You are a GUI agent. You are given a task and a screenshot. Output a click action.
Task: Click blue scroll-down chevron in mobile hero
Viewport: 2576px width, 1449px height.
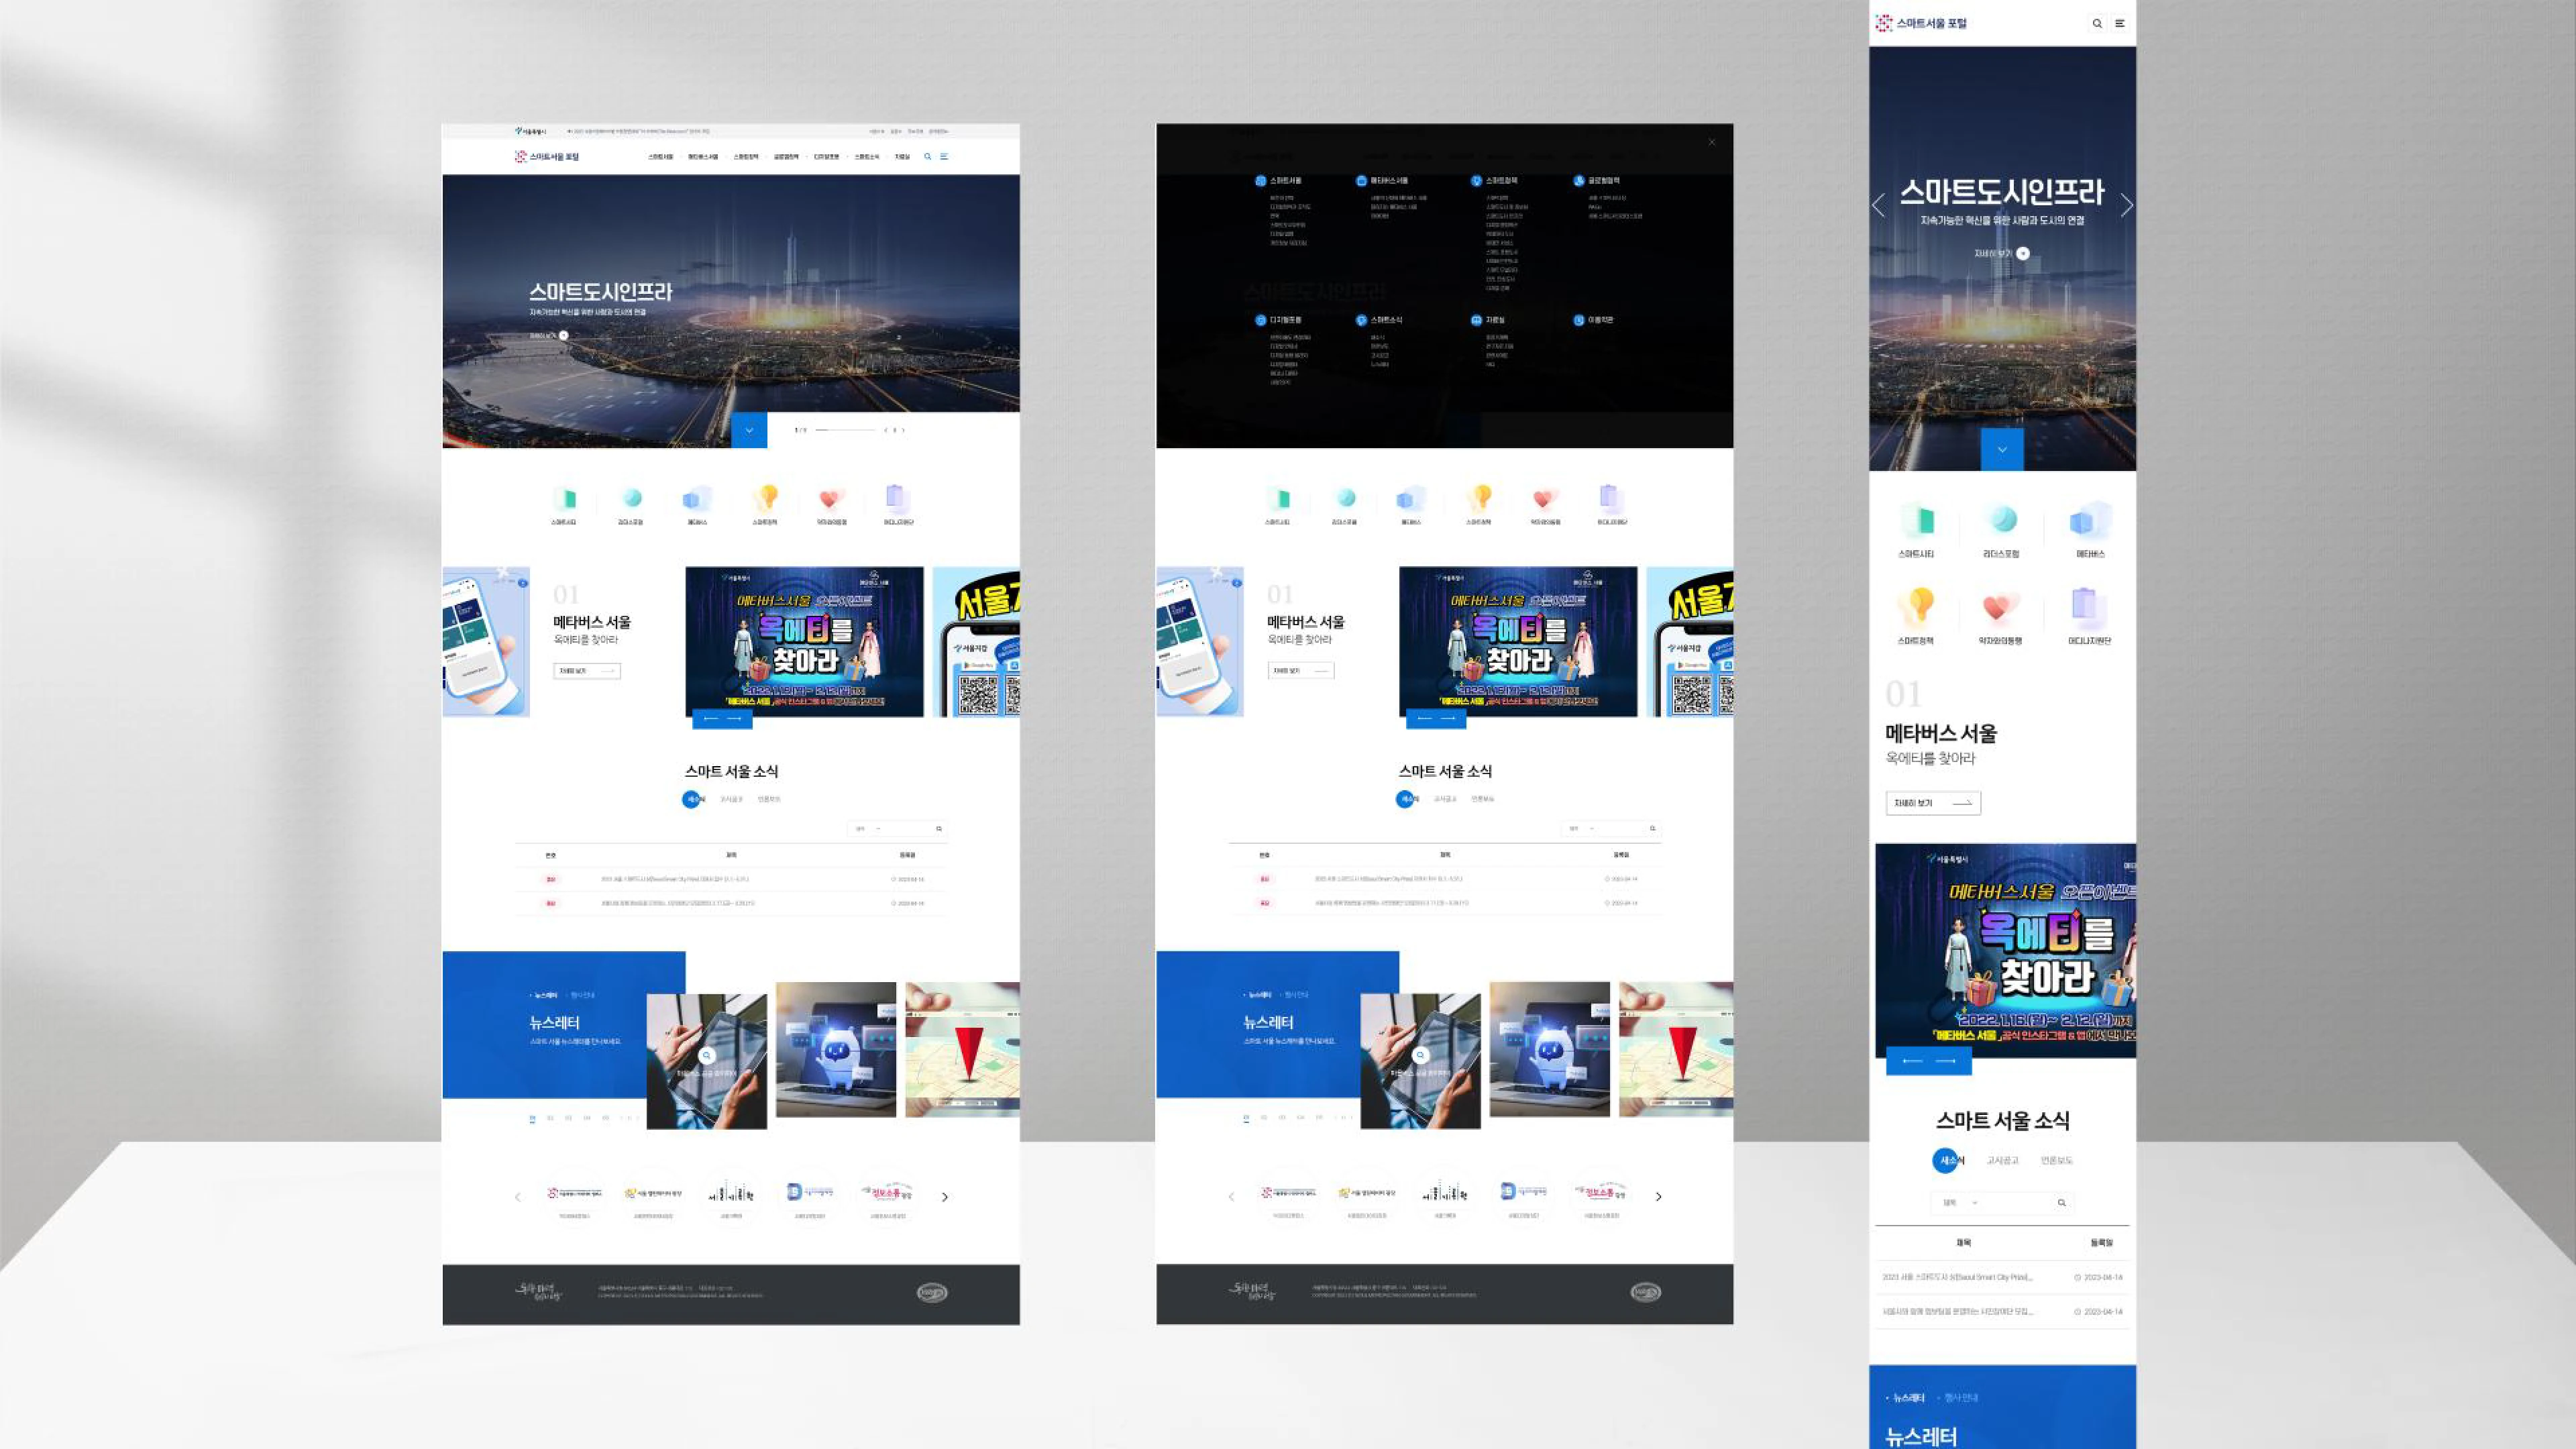[2002, 450]
